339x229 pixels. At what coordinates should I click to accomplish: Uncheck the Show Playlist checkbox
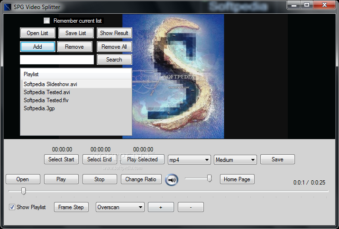(x=12, y=207)
